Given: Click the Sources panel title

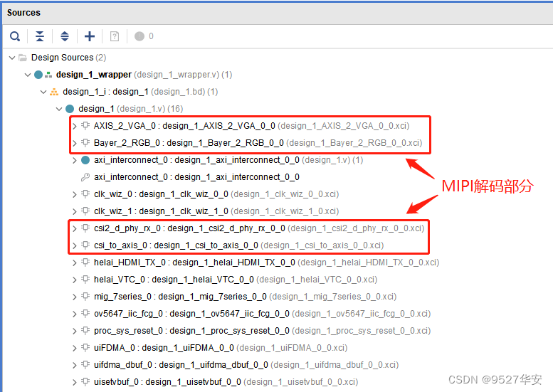Looking at the screenshot, I should (x=24, y=13).
